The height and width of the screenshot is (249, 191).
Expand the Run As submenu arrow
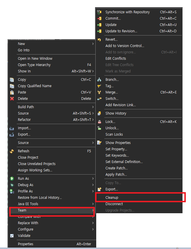pyautogui.click(x=93, y=179)
